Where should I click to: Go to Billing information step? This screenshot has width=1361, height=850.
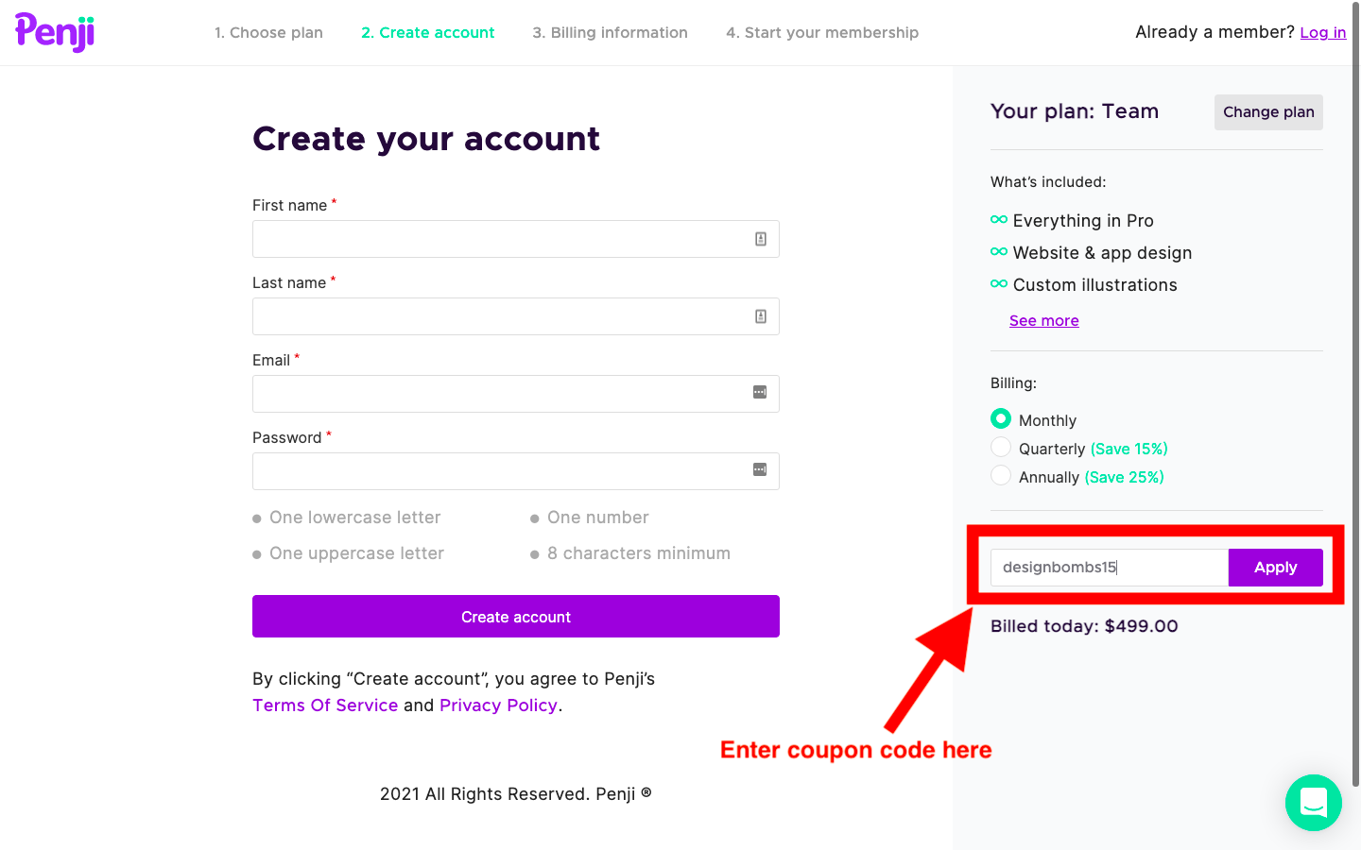click(x=610, y=33)
